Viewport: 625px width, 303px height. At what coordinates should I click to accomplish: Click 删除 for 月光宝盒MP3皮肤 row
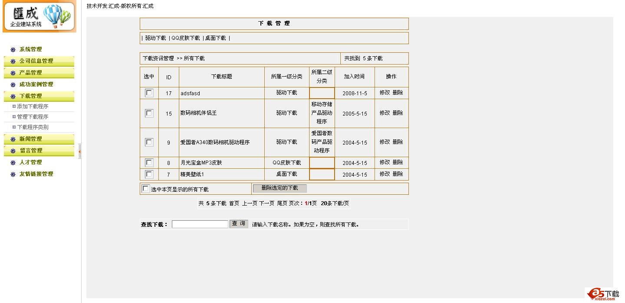pos(398,162)
